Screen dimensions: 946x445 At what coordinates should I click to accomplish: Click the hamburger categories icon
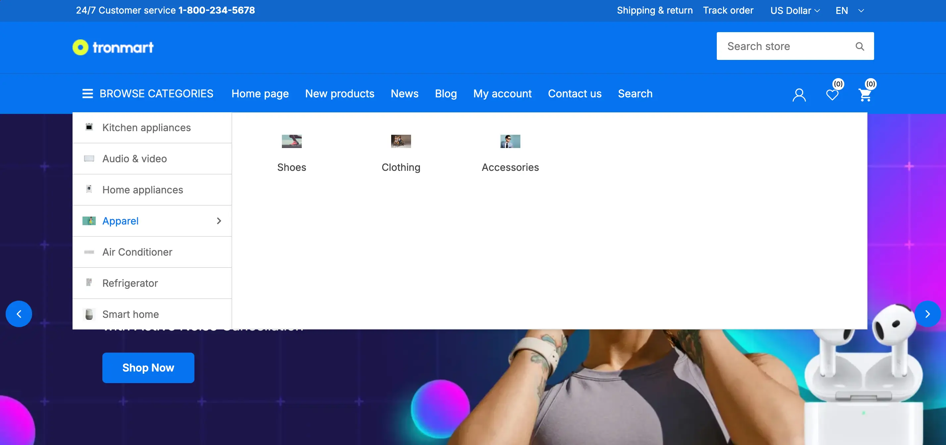pos(87,94)
